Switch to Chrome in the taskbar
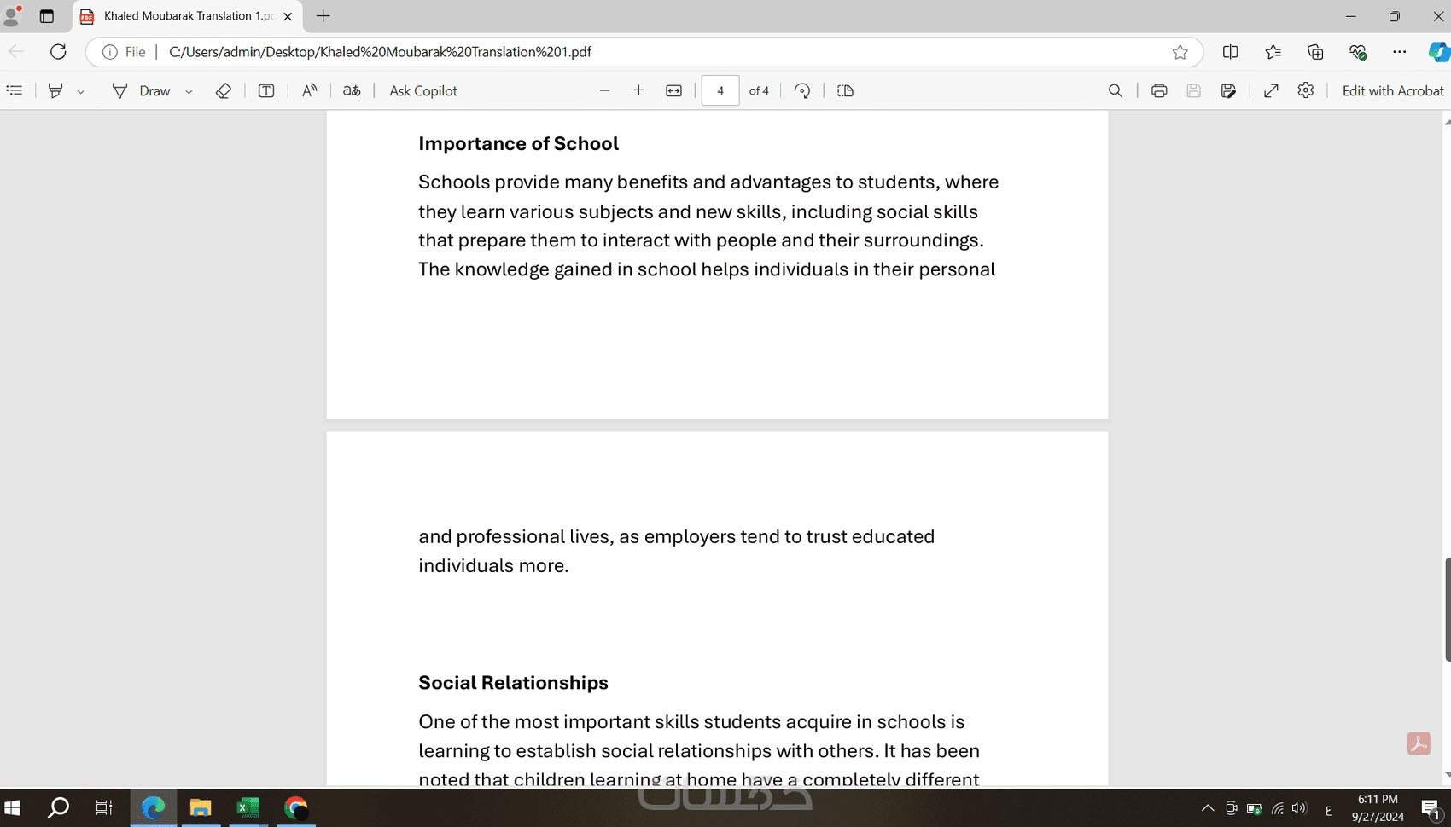The image size is (1451, 827). pos(295,807)
